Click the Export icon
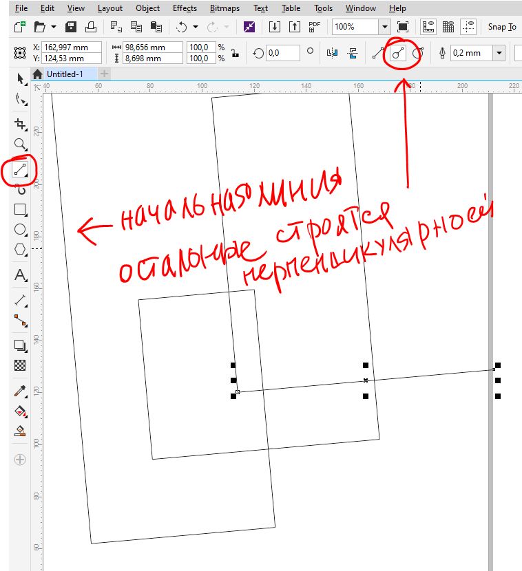Viewport: 522px width, 571px height. click(295, 27)
